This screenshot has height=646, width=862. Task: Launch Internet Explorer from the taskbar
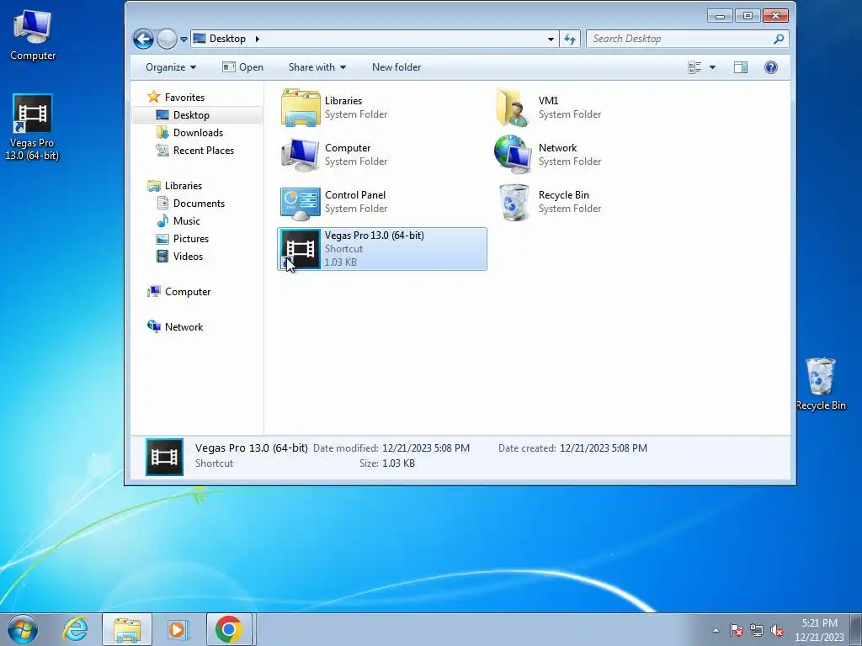75,629
